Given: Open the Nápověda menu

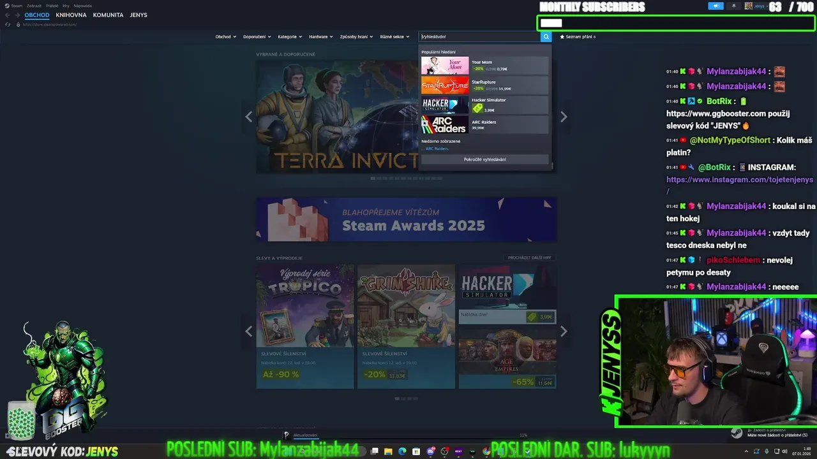Looking at the screenshot, I should 83,6.
